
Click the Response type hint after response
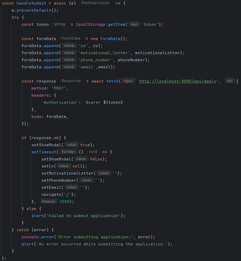(x=71, y=81)
